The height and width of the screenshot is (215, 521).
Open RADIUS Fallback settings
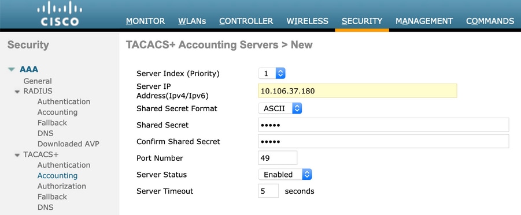click(52, 123)
